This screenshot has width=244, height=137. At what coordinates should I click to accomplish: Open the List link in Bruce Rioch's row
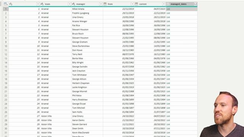click(x=168, y=34)
